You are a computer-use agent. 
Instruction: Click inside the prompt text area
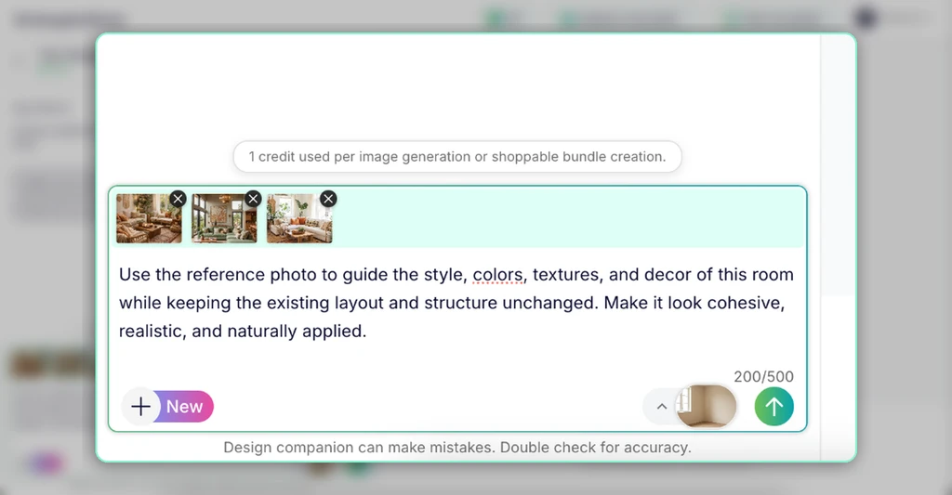(457, 303)
